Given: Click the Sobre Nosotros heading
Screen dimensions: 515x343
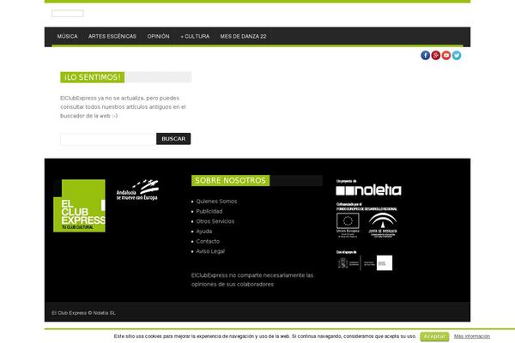Looking at the screenshot, I should click(230, 180).
